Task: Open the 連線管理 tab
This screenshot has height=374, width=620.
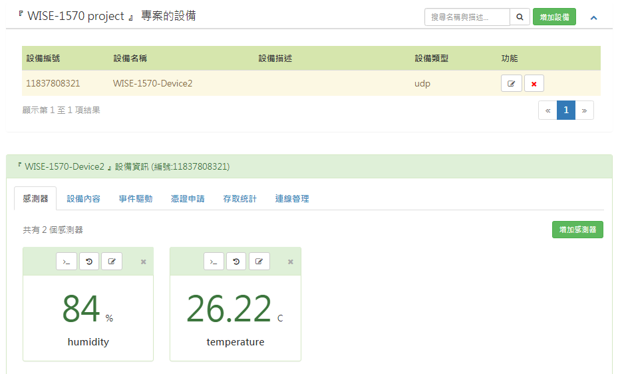Action: coord(292,198)
